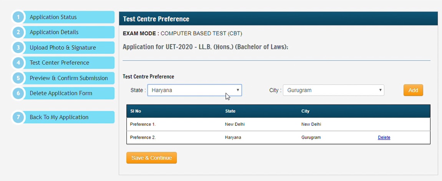This screenshot has width=442, height=181.
Task: Click the step 7 circle icon
Action: 18,117
